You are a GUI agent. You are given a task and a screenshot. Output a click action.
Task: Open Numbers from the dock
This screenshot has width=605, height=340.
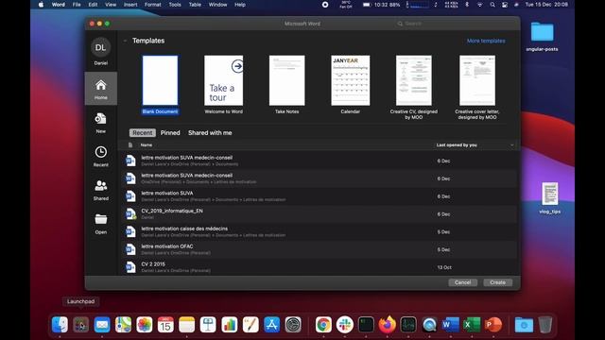pyautogui.click(x=229, y=325)
